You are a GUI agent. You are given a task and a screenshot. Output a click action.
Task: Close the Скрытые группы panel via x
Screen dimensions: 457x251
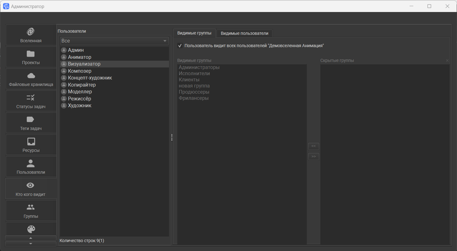447,60
